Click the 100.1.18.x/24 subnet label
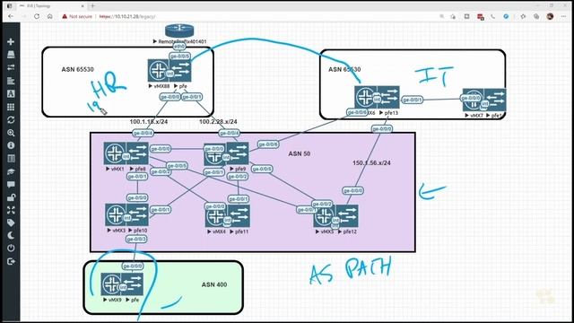 pyautogui.click(x=149, y=122)
